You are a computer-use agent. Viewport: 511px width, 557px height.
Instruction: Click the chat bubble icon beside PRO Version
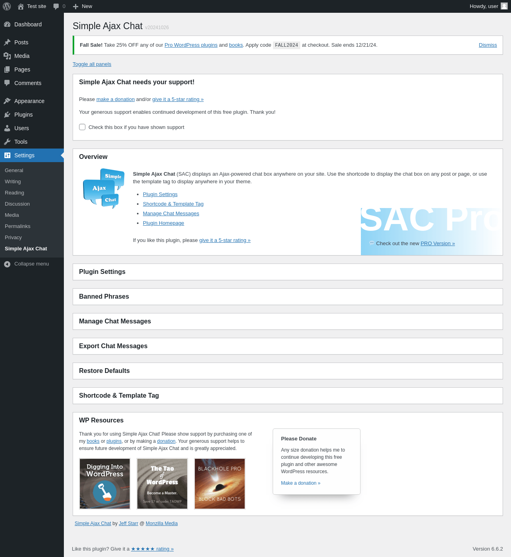pos(372,243)
